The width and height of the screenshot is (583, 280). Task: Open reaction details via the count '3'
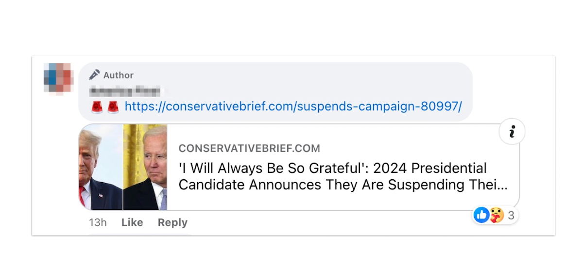[x=510, y=216]
